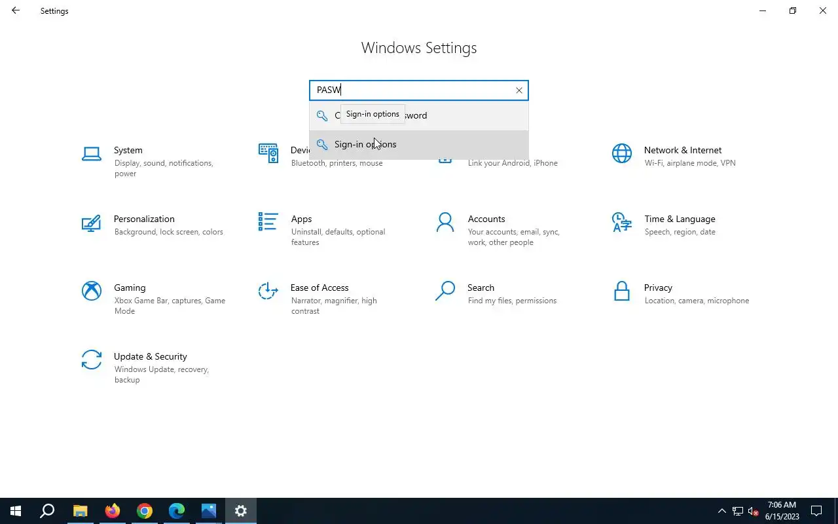The image size is (838, 524).
Task: Launch File Explorer from taskbar
Action: (80, 511)
